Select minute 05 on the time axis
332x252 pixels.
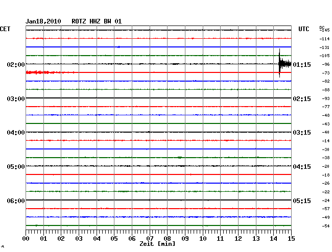pyautogui.click(x=114, y=239)
